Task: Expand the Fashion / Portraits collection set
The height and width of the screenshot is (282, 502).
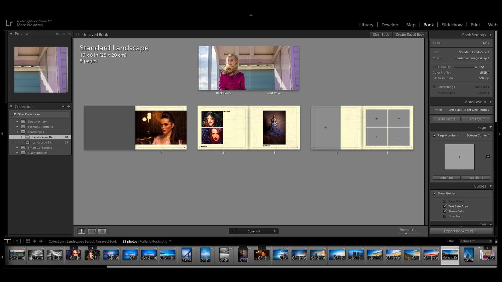Action: [17, 127]
